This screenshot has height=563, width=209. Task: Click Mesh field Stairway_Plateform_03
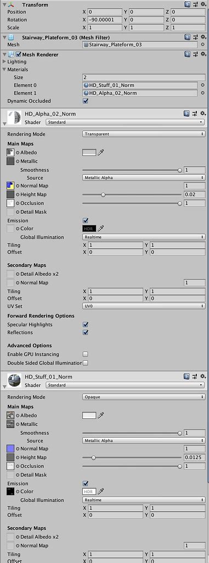pyautogui.click(x=140, y=45)
